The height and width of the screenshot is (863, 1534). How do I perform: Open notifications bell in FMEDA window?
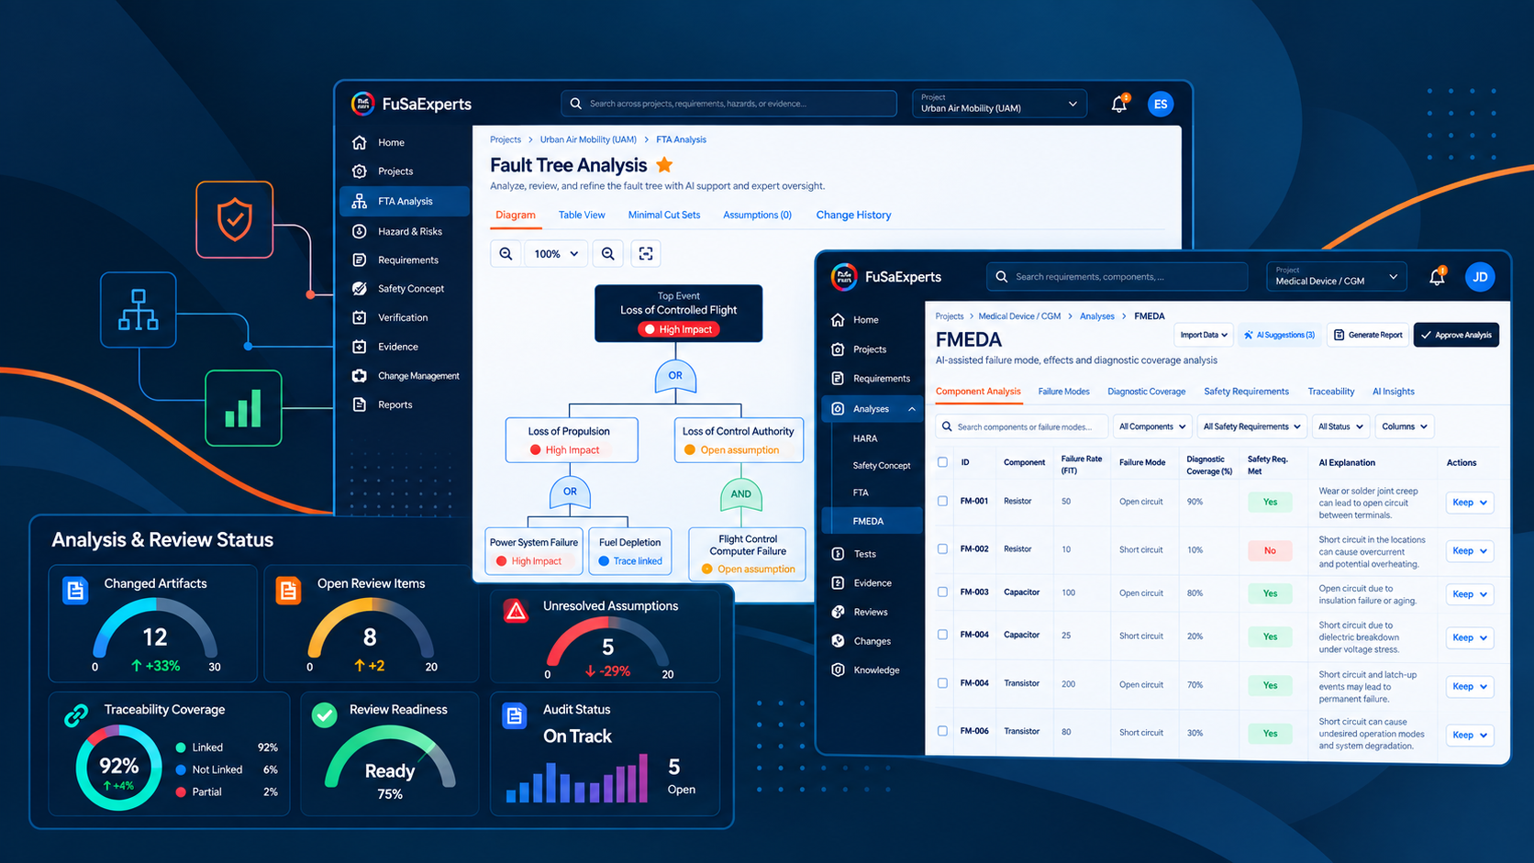(1437, 277)
